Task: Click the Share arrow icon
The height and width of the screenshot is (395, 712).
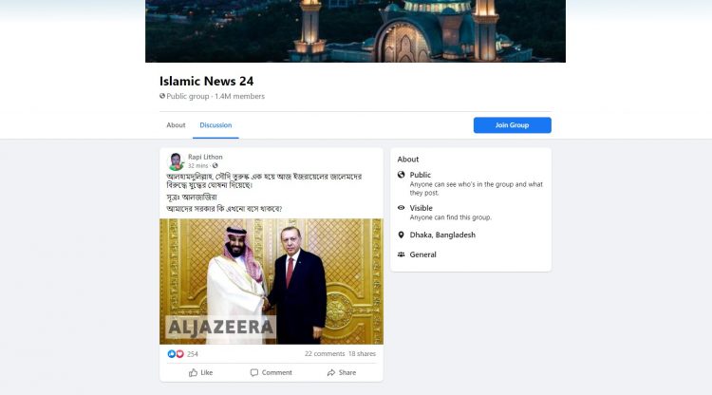Action: (331, 373)
